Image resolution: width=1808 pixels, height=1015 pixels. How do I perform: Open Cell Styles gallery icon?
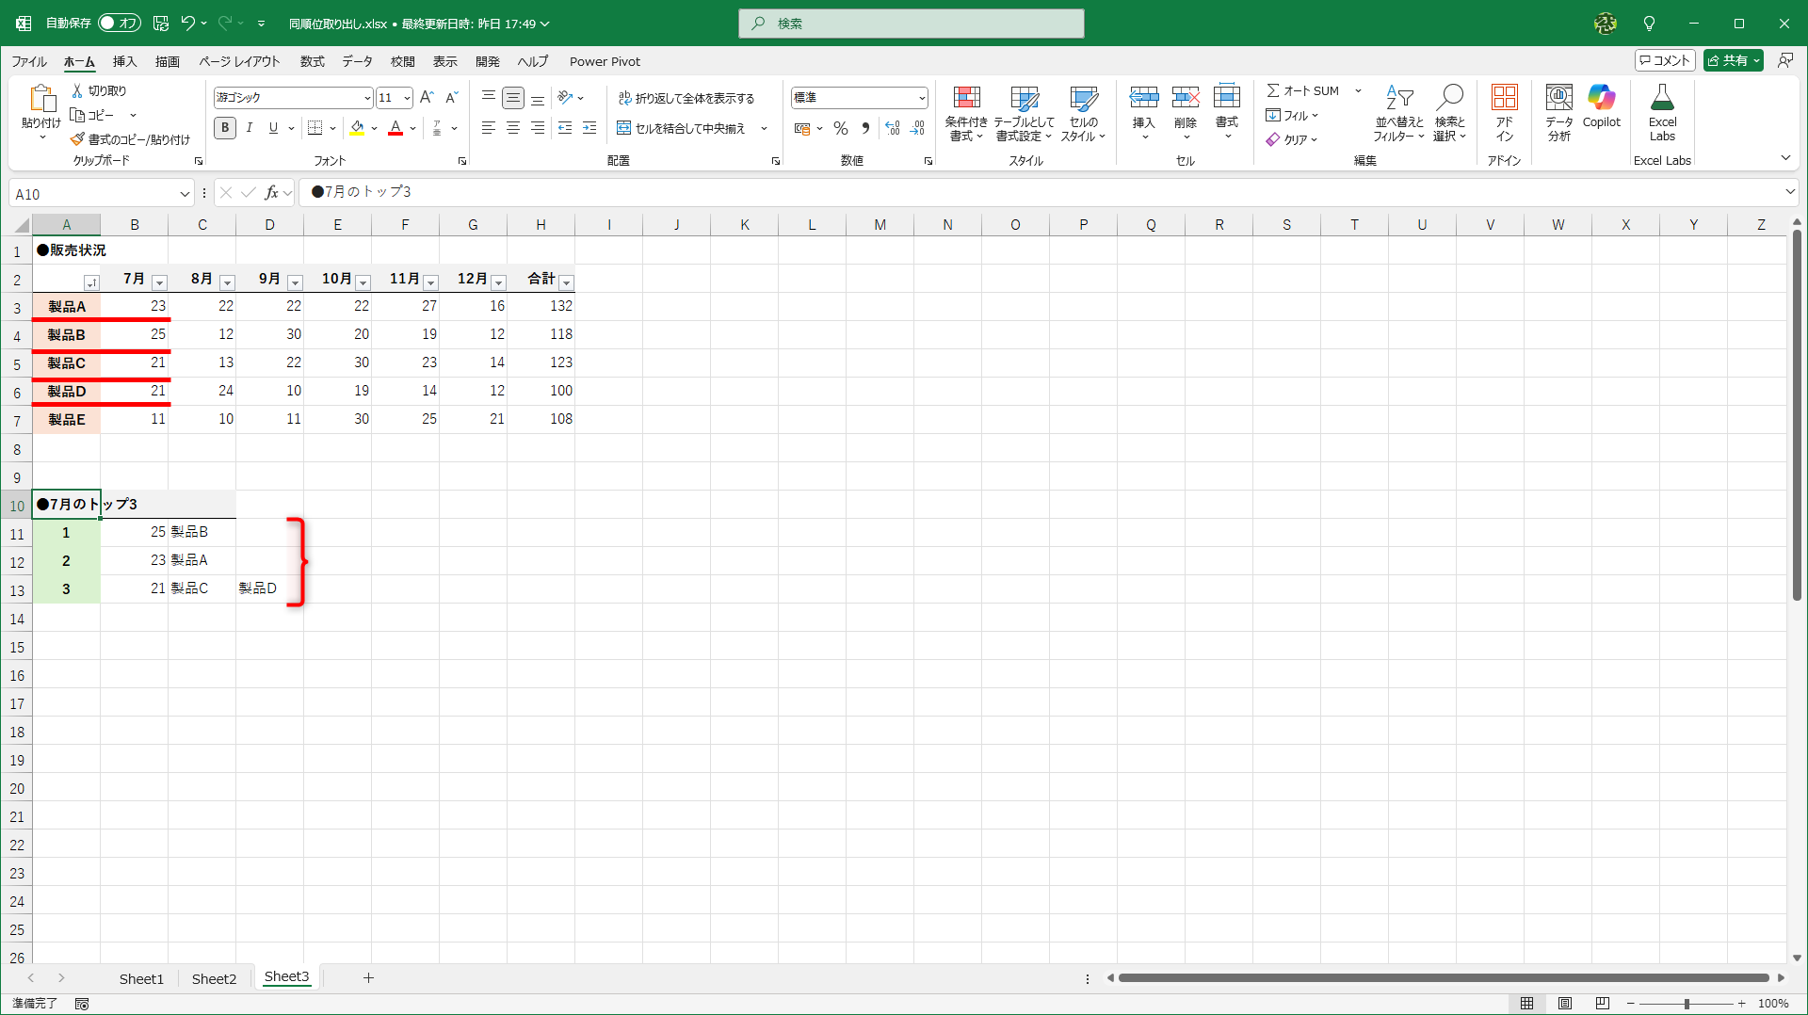[1083, 98]
